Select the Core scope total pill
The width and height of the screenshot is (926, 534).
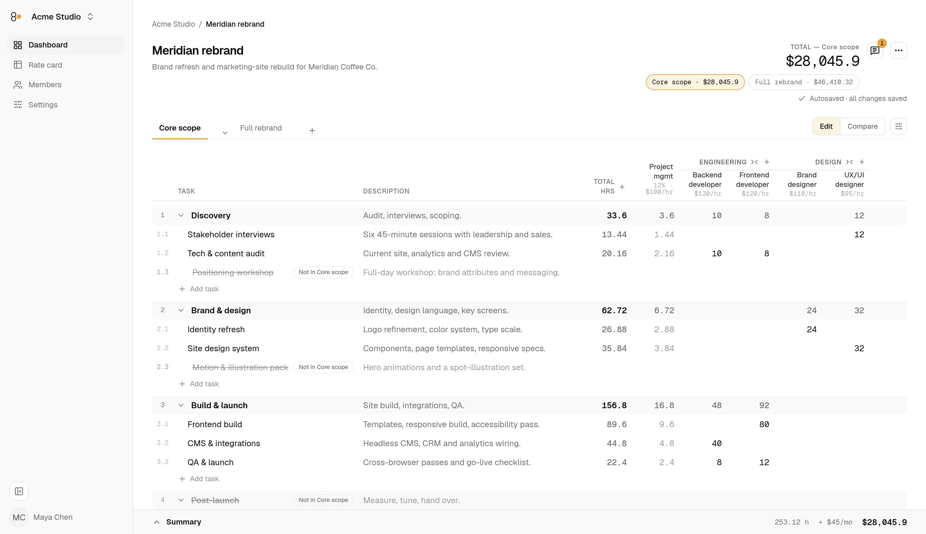pyautogui.click(x=695, y=82)
